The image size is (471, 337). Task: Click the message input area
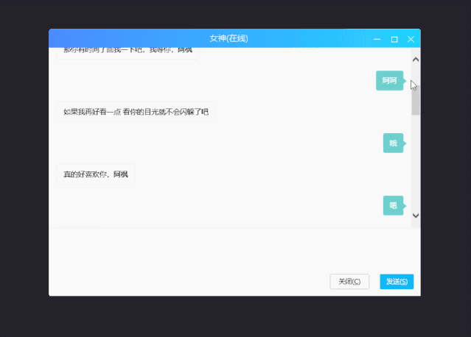click(x=234, y=249)
